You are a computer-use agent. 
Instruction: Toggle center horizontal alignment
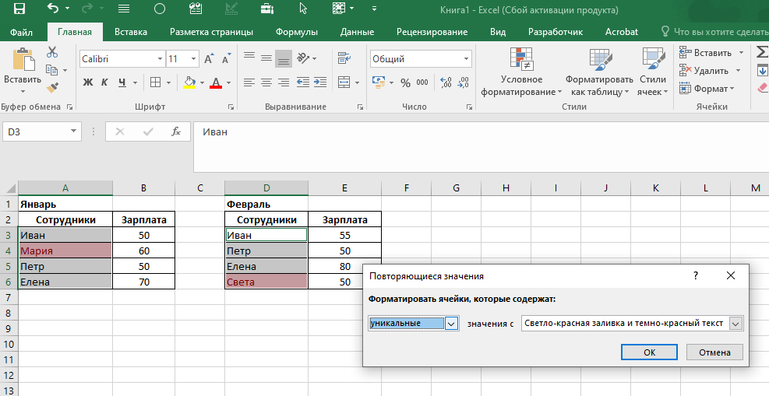pos(266,82)
